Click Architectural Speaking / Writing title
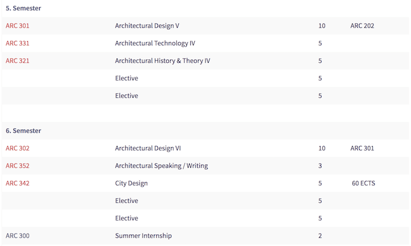The image size is (411, 246). (161, 166)
